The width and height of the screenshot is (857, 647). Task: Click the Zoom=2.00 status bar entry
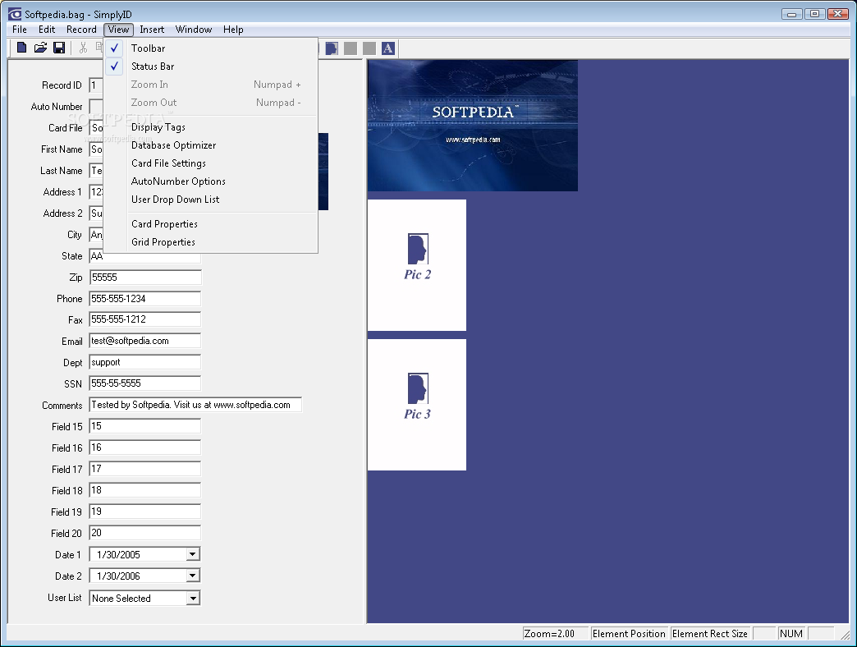click(x=555, y=633)
